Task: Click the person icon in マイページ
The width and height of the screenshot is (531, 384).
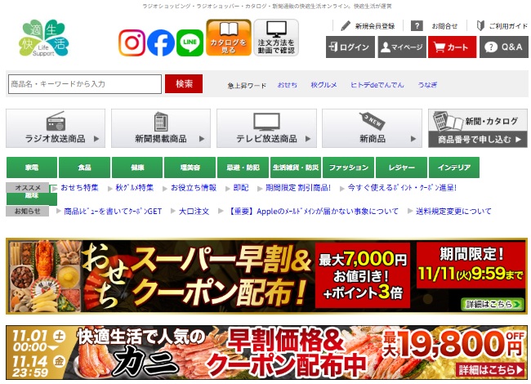Action: (386, 47)
